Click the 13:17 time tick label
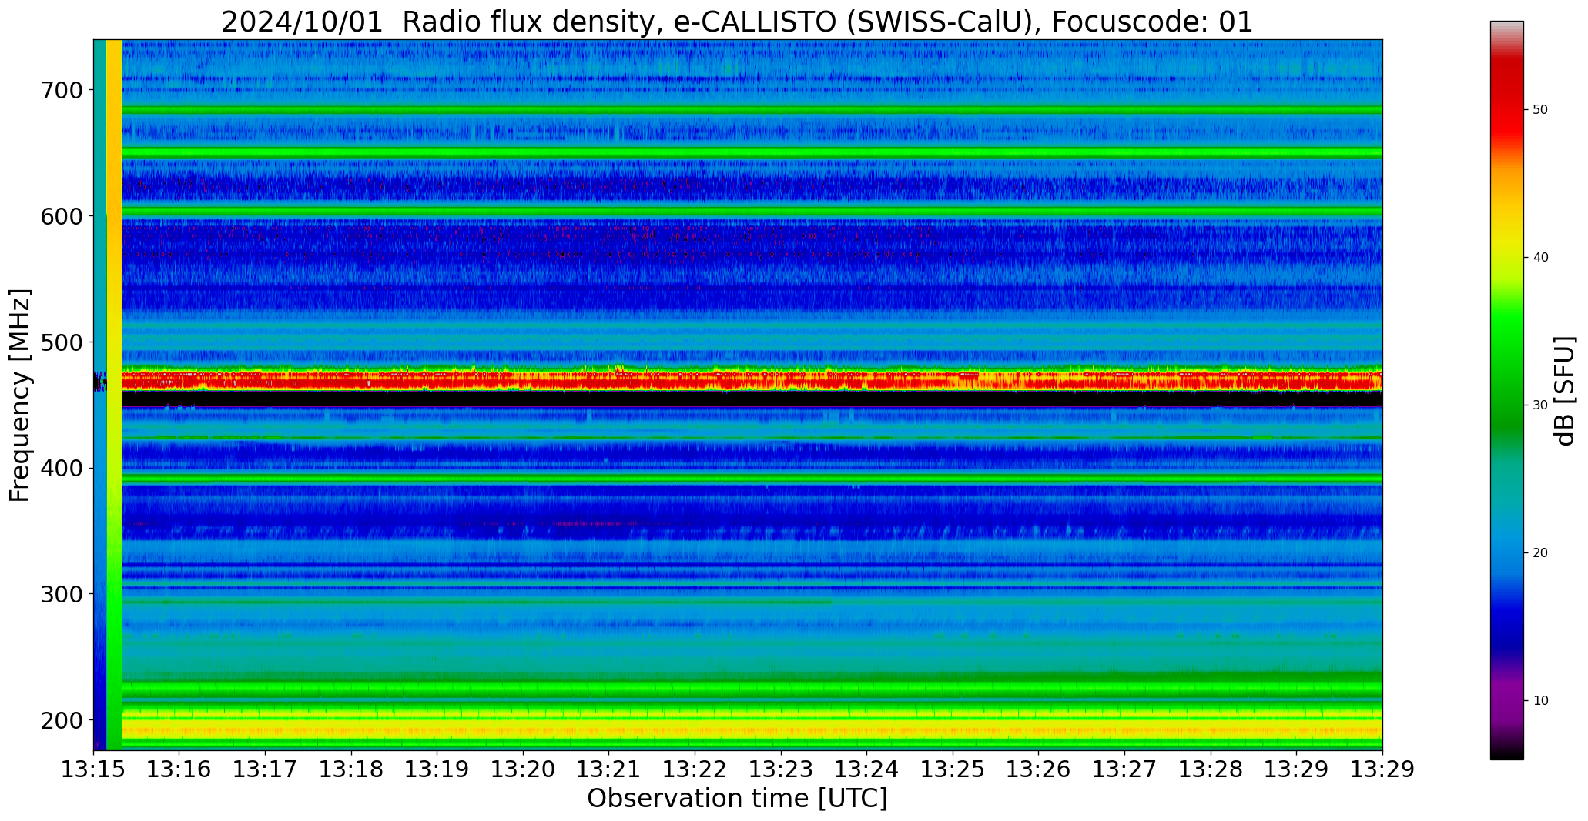This screenshot has width=1588, height=821. [266, 769]
